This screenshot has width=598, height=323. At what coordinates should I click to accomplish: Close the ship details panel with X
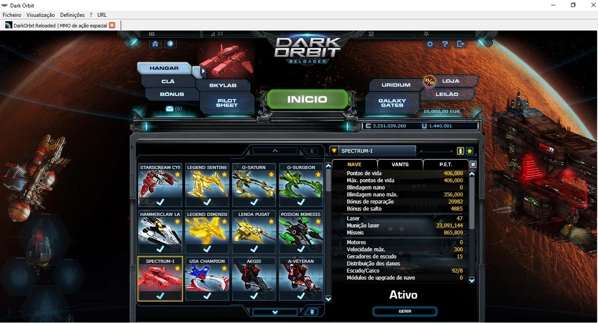473,165
